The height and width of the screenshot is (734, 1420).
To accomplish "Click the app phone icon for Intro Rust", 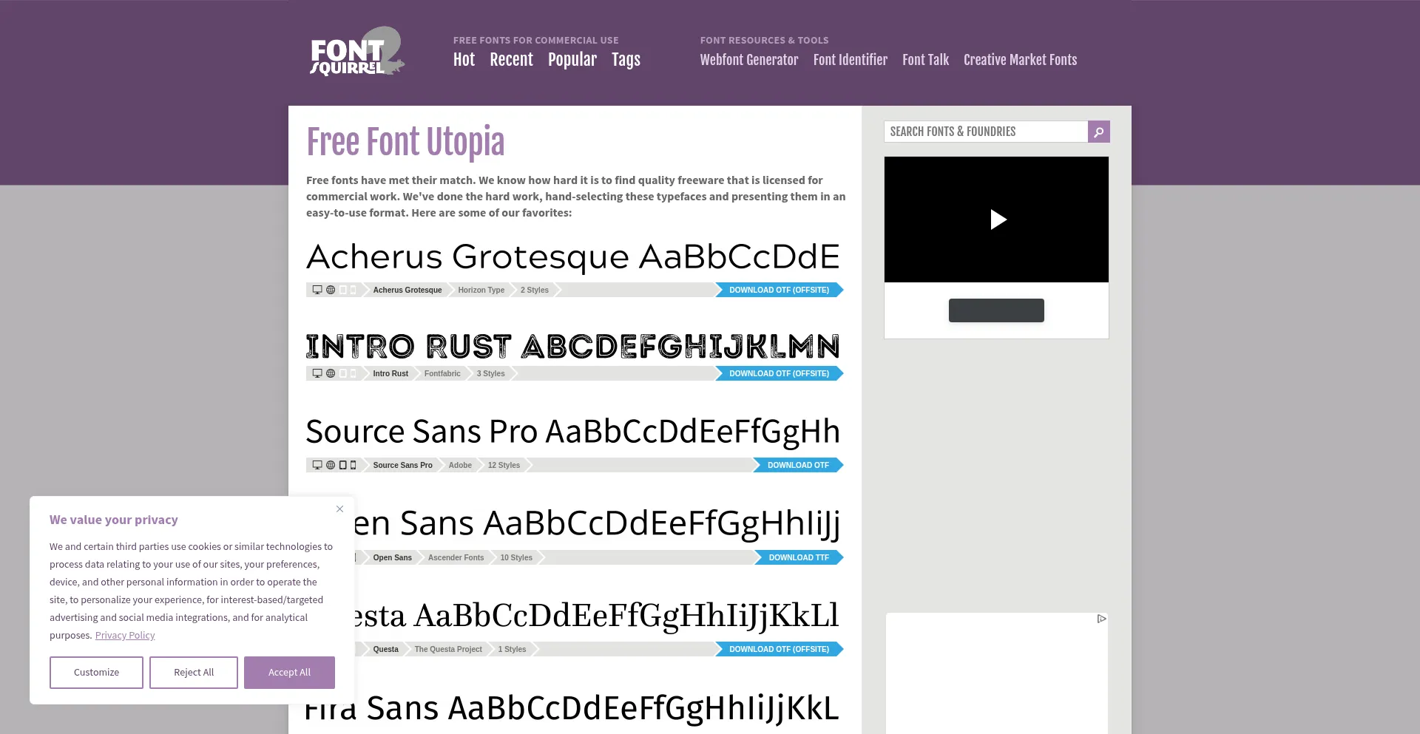I will pos(353,373).
